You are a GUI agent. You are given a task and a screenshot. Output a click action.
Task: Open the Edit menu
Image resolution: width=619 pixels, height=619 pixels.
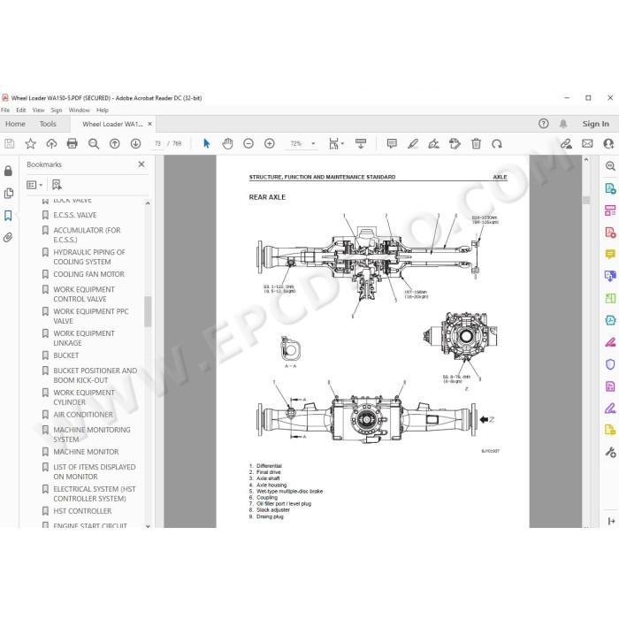(x=21, y=111)
